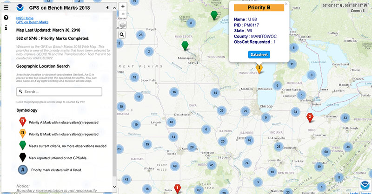This screenshot has height=194, width=372.
Task: Collapse the sidebar with the left arrow
Action: point(107,7)
